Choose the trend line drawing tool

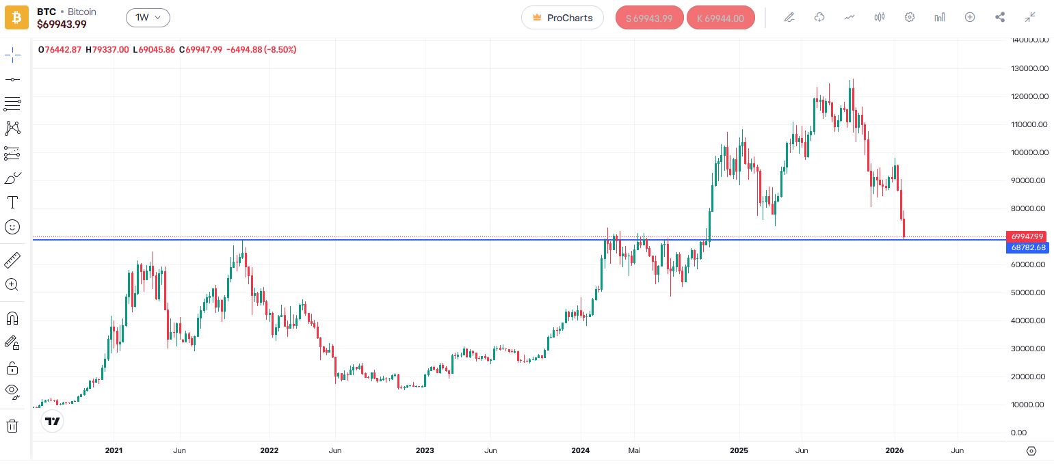pyautogui.click(x=12, y=80)
